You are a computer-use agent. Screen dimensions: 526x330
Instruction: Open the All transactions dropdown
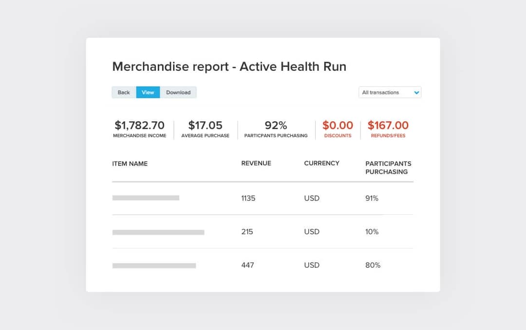click(390, 92)
